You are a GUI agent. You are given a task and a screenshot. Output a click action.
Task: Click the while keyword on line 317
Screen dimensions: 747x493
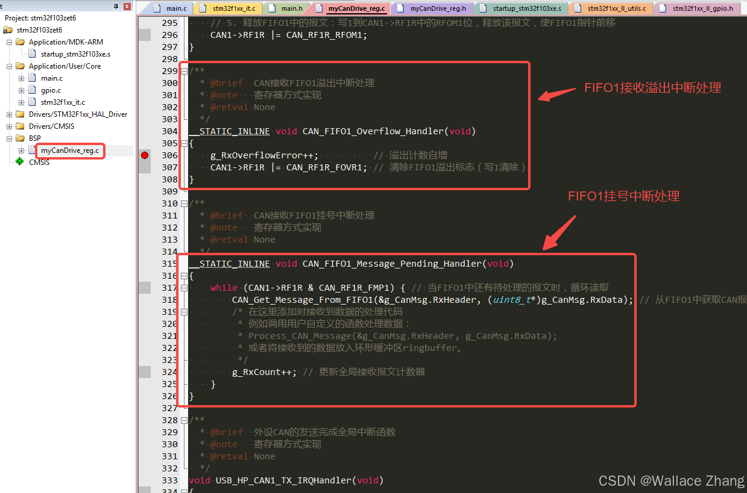[x=224, y=288]
